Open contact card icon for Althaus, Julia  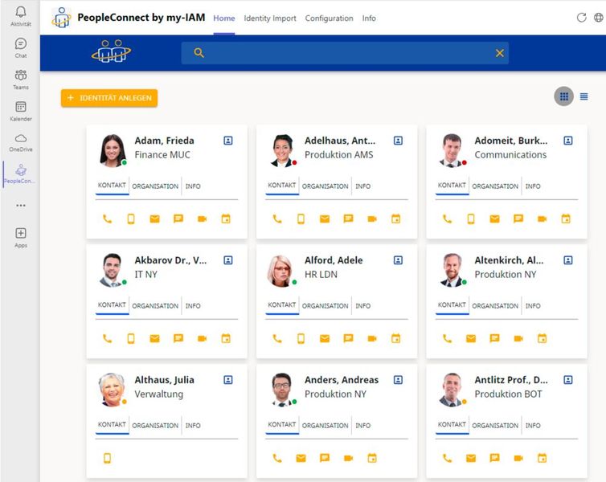228,380
